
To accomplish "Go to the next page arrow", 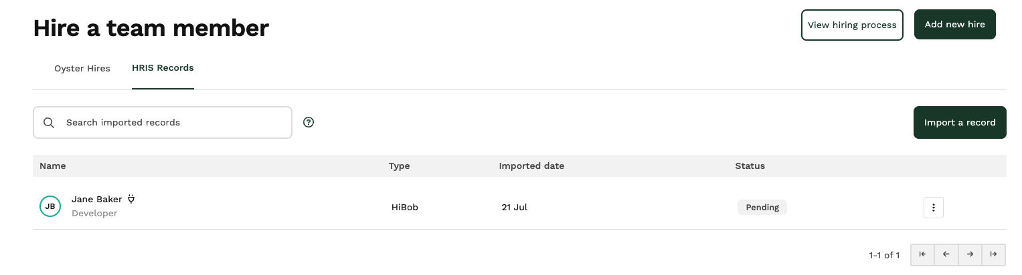I will point(970,254).
